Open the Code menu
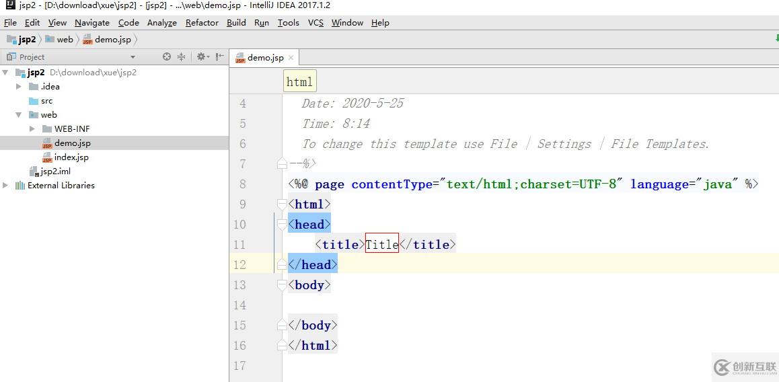 pyautogui.click(x=128, y=23)
